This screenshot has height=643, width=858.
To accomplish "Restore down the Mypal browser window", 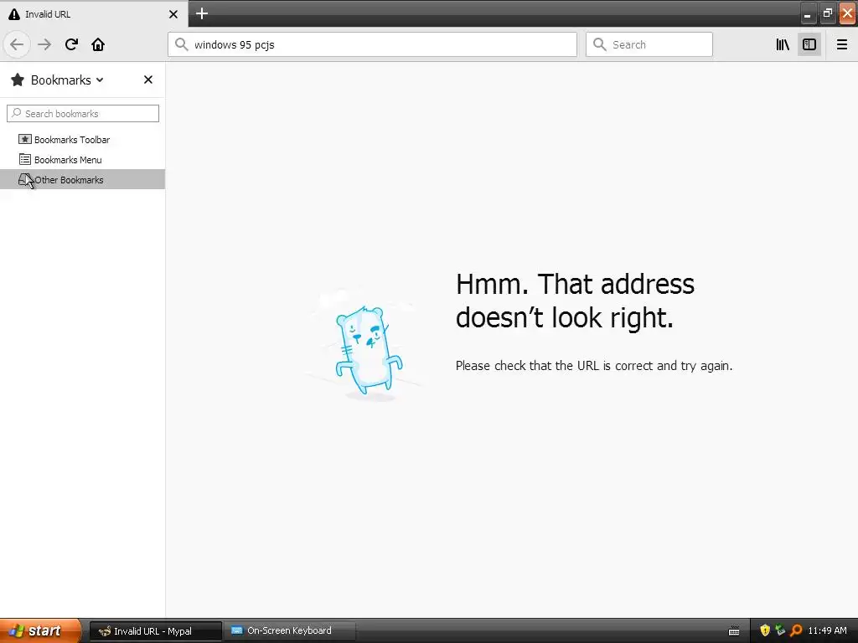I will click(x=827, y=13).
